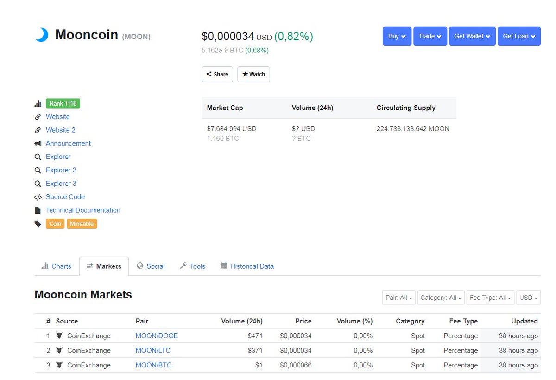Click the document icon beside Technical Documentation
The height and width of the screenshot is (380, 556).
(x=38, y=210)
